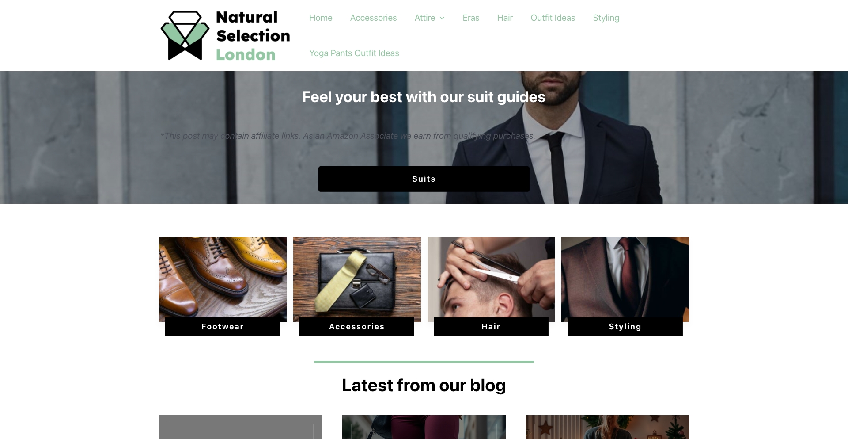This screenshot has width=848, height=439.
Task: Click the Styling category label button
Action: pyautogui.click(x=625, y=327)
